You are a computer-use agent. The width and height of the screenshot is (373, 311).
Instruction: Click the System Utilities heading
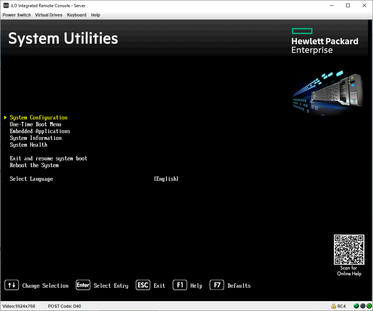coord(63,38)
